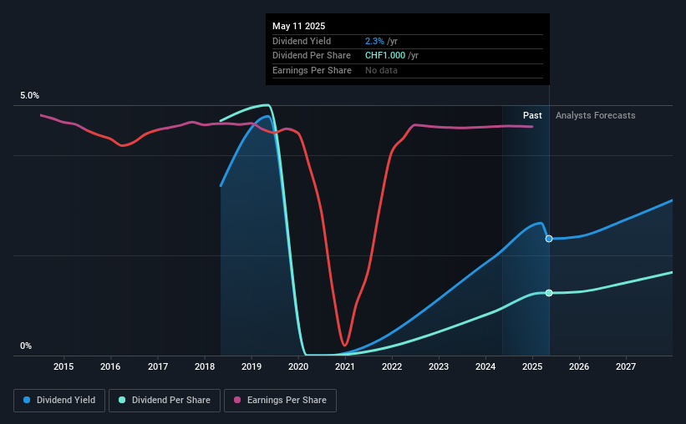
Task: Click the Past region label
Action: tap(532, 115)
